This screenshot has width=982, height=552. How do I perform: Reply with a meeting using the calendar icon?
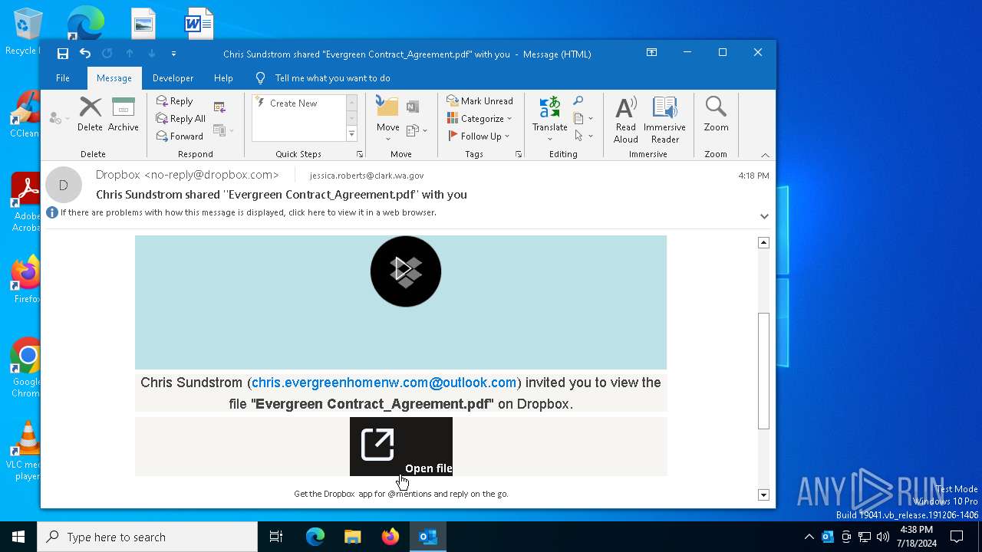pyautogui.click(x=219, y=107)
